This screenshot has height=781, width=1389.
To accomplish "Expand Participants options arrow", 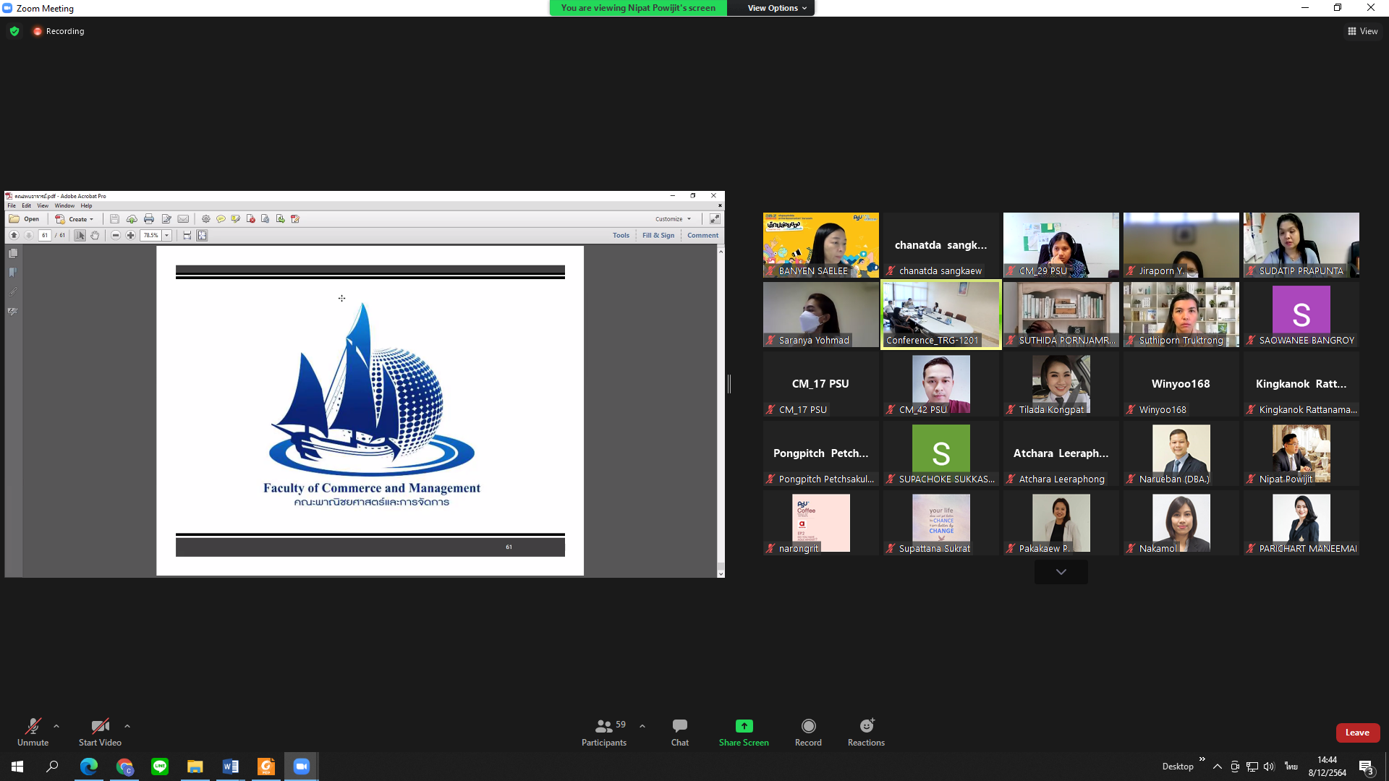I will coord(642,726).
